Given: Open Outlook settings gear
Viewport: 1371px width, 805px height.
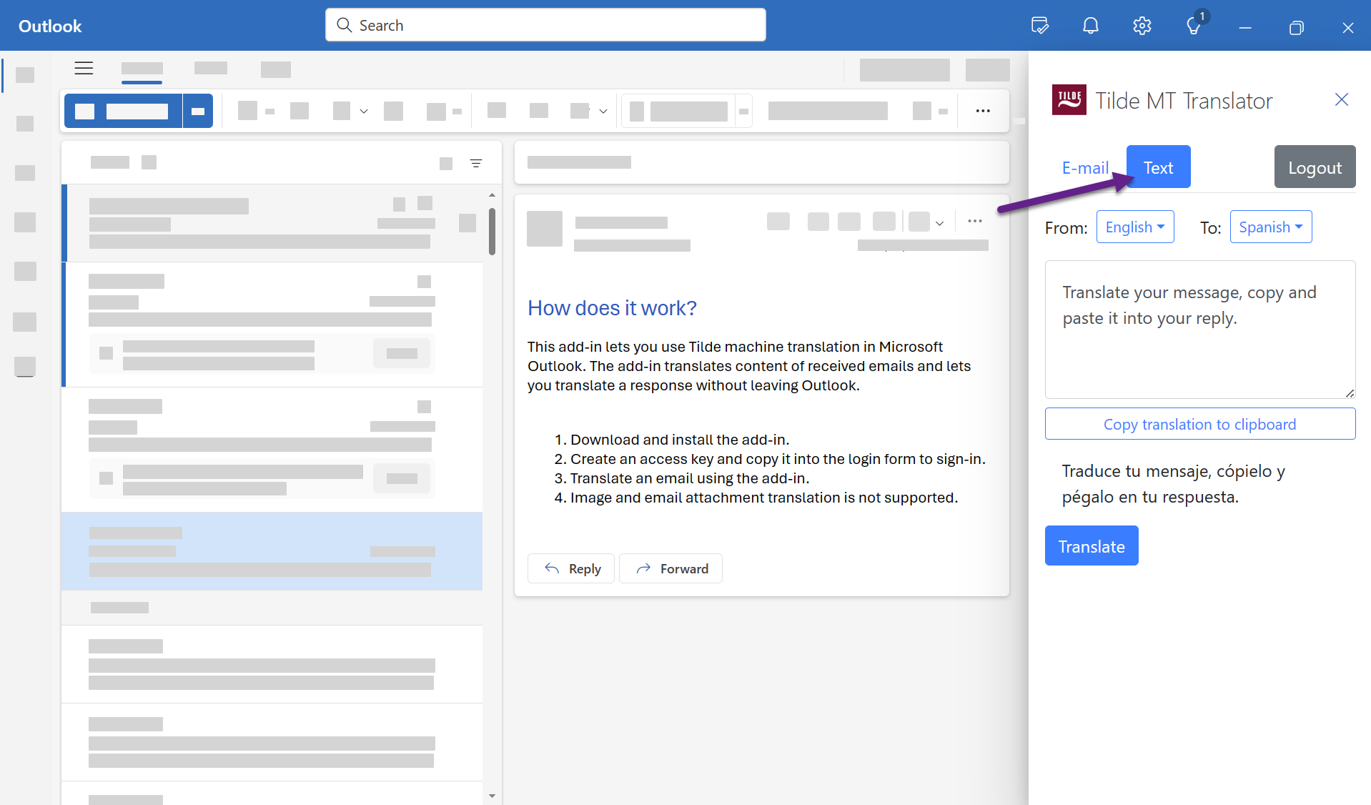Looking at the screenshot, I should [1142, 26].
